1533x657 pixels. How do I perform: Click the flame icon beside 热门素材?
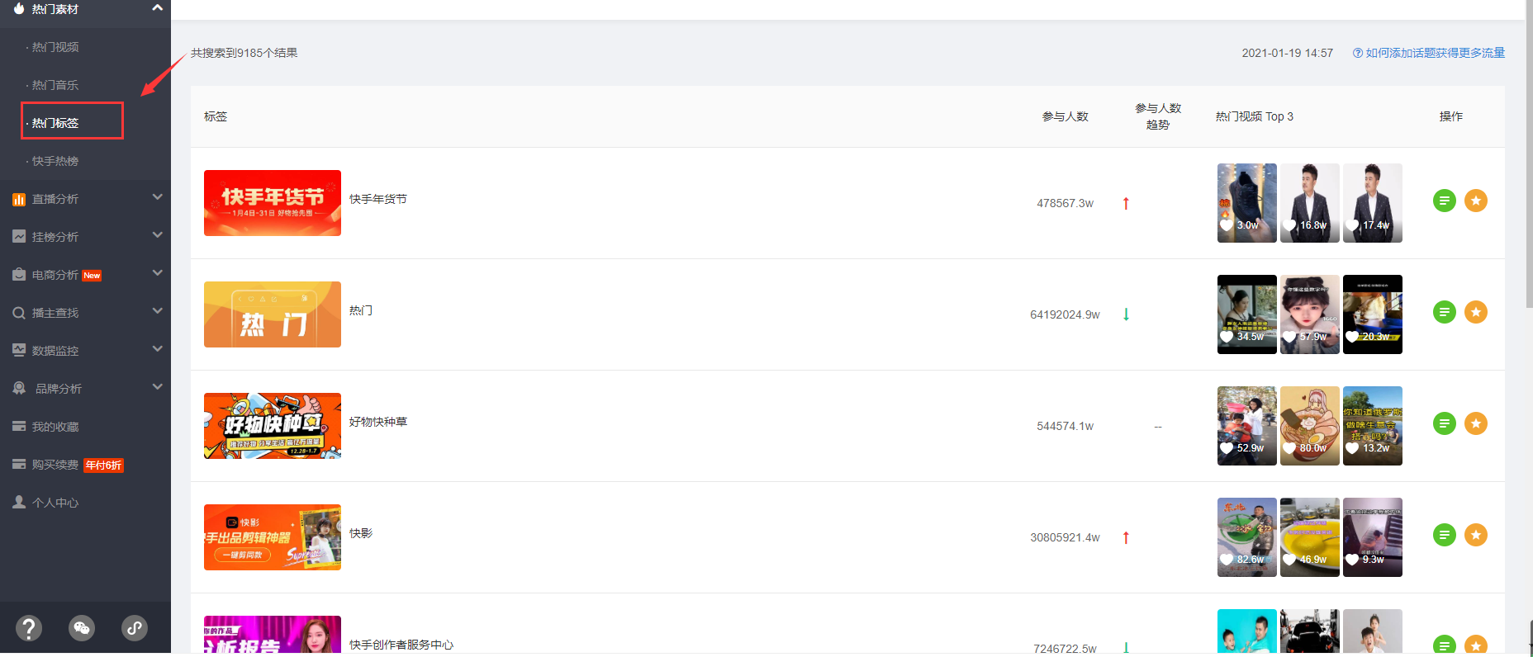pyautogui.click(x=19, y=8)
